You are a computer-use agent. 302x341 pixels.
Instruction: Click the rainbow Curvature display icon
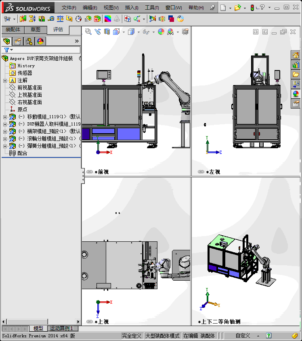tap(108, 19)
